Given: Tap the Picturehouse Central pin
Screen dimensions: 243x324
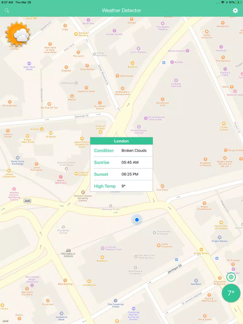Looking at the screenshot, I should click(x=139, y=127).
